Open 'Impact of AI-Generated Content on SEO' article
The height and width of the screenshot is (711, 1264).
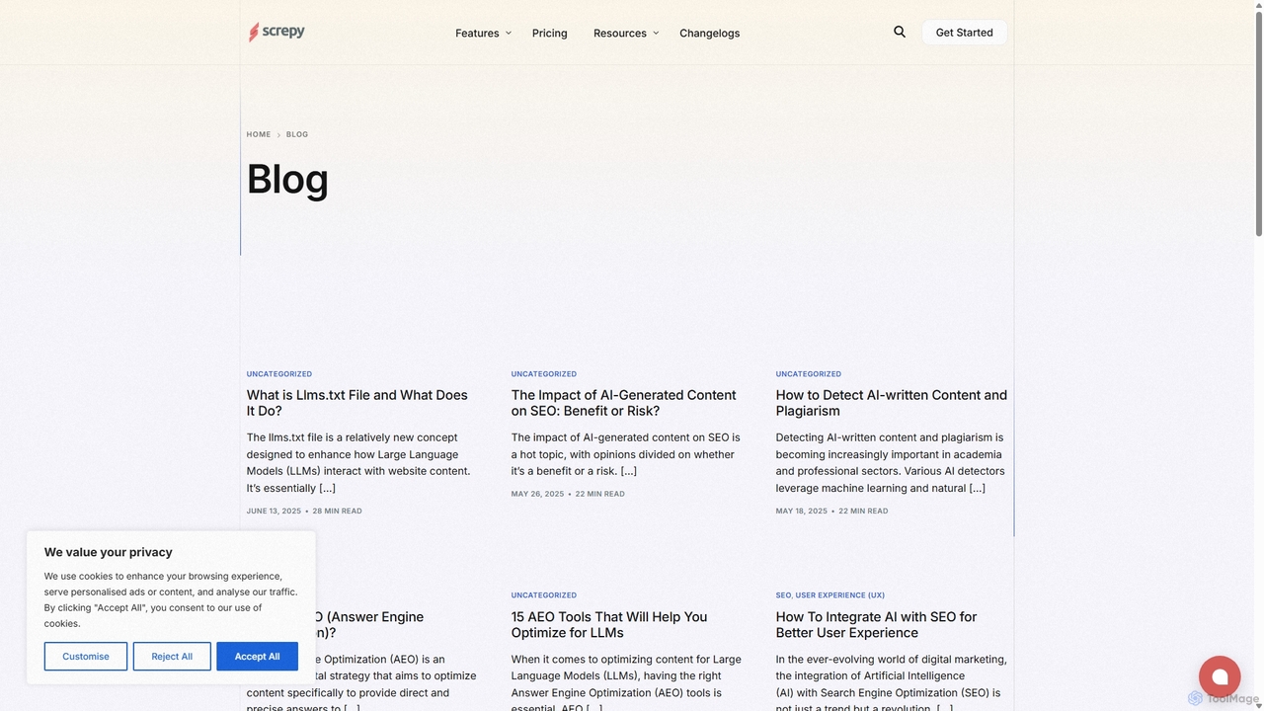coord(623,403)
